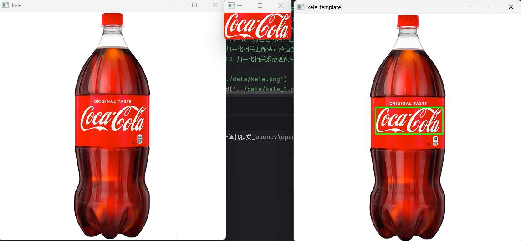Minimize the kele window
The height and width of the screenshot is (241, 521).
point(174,5)
